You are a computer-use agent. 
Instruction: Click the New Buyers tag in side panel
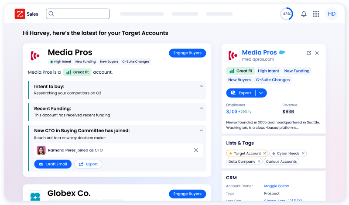click(x=239, y=80)
